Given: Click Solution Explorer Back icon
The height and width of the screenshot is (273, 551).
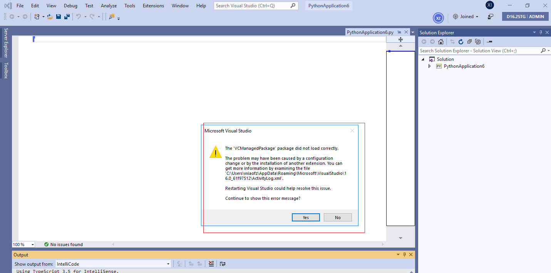Looking at the screenshot, I should click(x=424, y=42).
